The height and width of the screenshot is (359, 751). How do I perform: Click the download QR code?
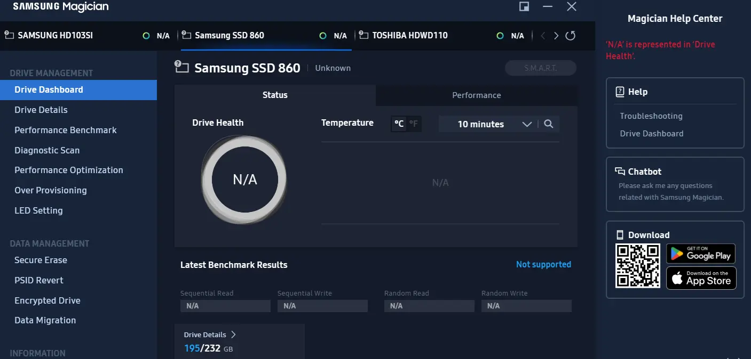pyautogui.click(x=638, y=266)
